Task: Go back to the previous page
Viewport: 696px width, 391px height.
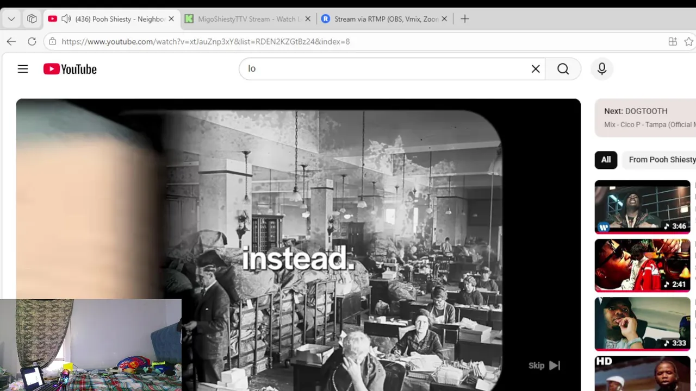Action: 11,41
